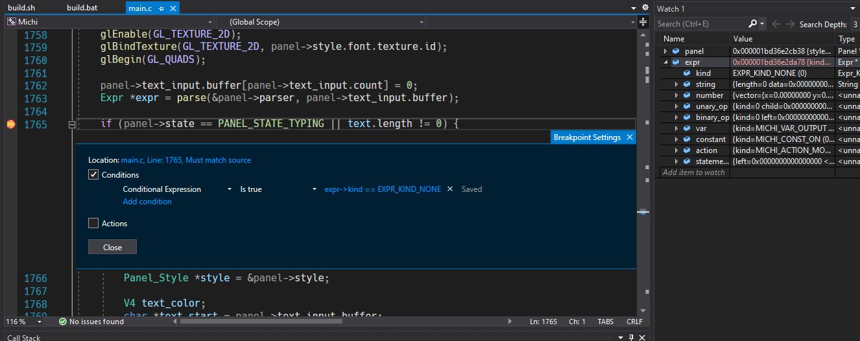Close the main.c tab
Screen dimensions: 860x341
(173, 8)
